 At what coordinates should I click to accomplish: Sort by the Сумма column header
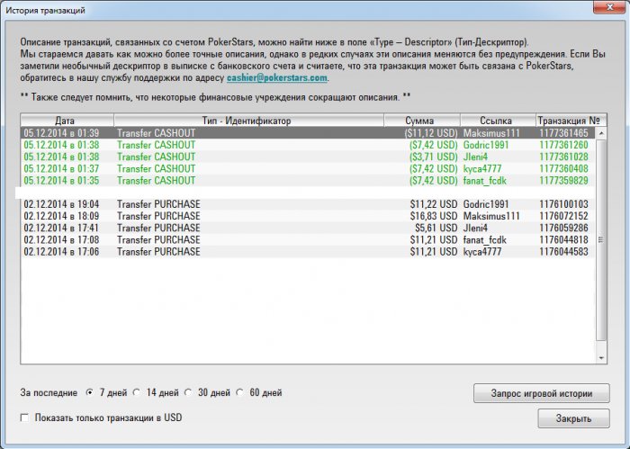click(419, 121)
